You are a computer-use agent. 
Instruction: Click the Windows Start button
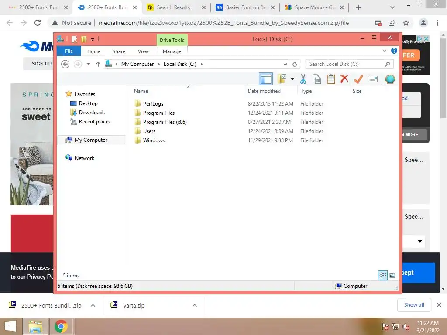[10, 326]
